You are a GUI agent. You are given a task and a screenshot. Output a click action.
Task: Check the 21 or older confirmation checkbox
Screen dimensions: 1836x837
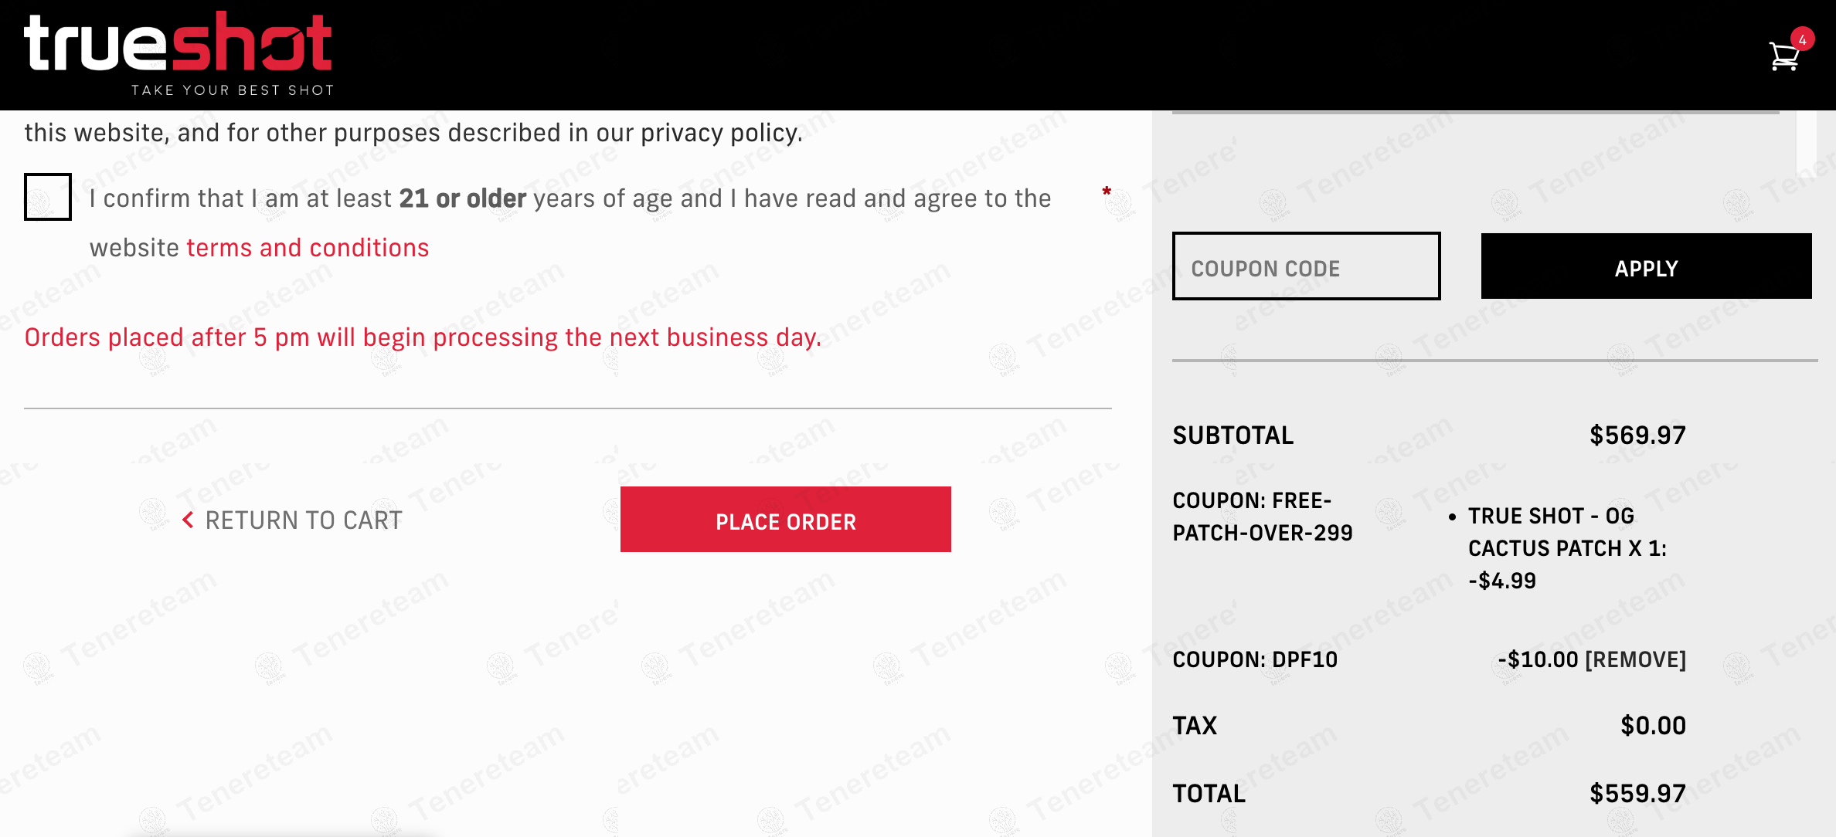pos(48,197)
